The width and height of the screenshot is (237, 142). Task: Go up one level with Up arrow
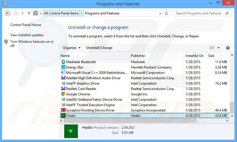tap(29, 13)
